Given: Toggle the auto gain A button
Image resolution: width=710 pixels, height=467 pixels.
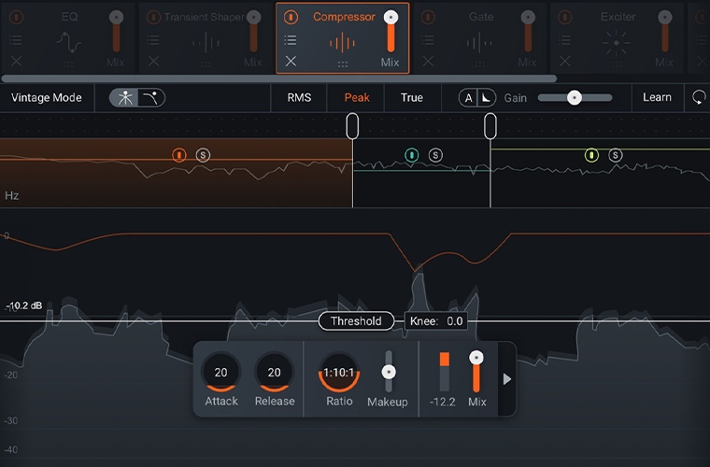Looking at the screenshot, I should pos(469,98).
